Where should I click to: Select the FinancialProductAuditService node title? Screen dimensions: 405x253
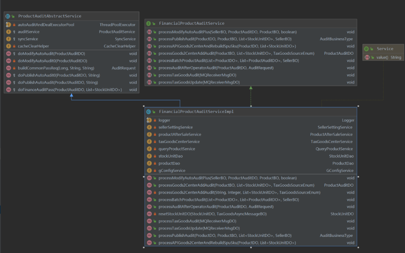pos(192,23)
